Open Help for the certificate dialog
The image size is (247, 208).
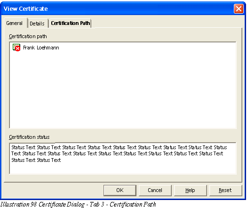(190, 190)
